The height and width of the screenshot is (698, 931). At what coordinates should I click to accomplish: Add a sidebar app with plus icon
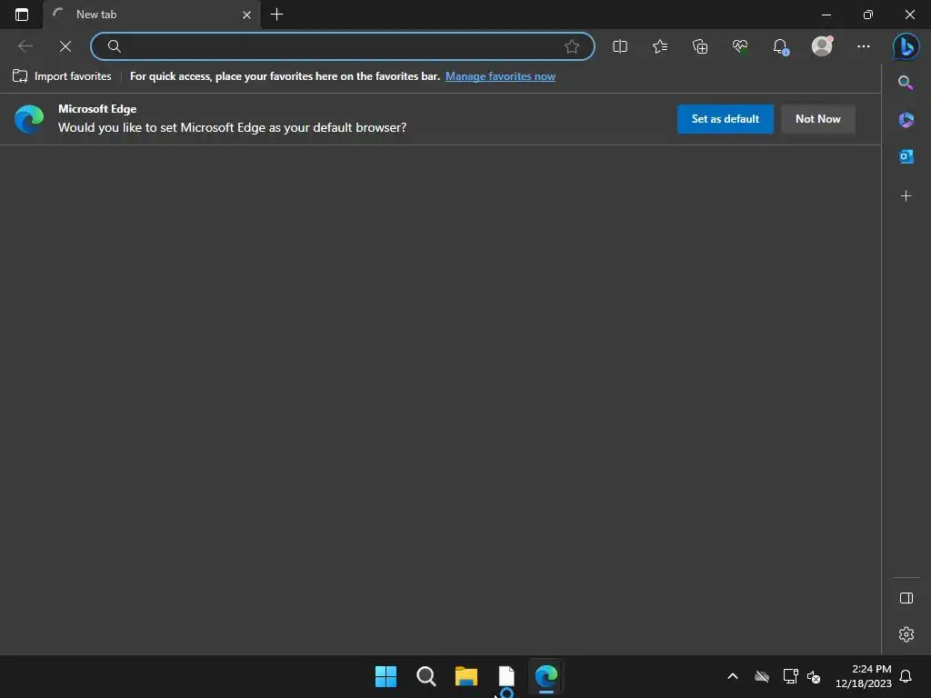click(x=906, y=196)
